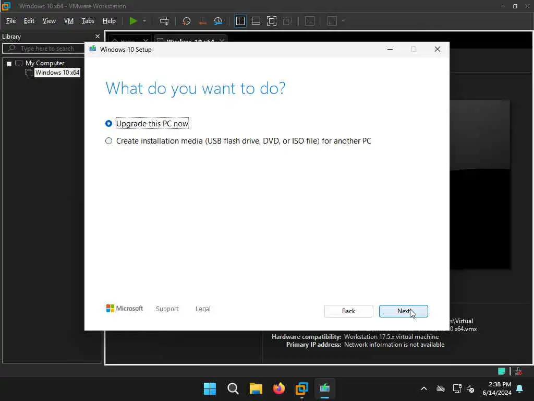Enter full screen mode icon

click(271, 21)
